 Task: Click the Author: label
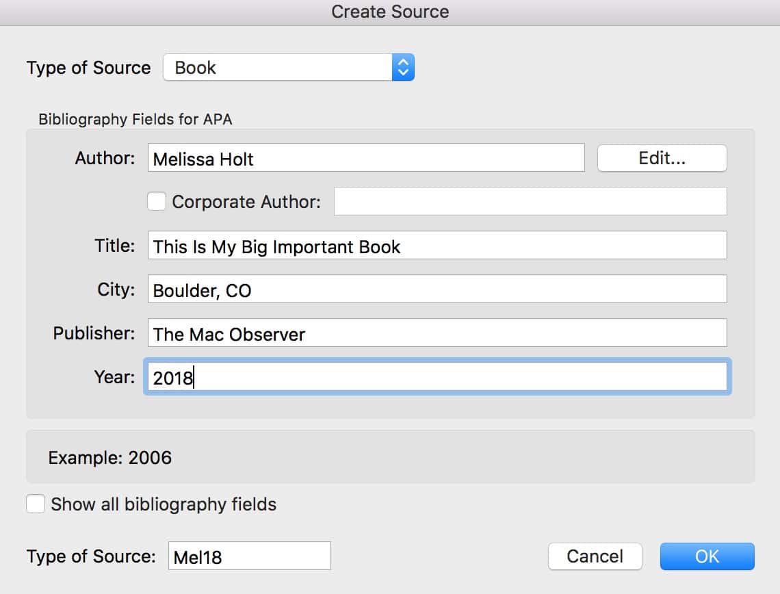click(105, 158)
